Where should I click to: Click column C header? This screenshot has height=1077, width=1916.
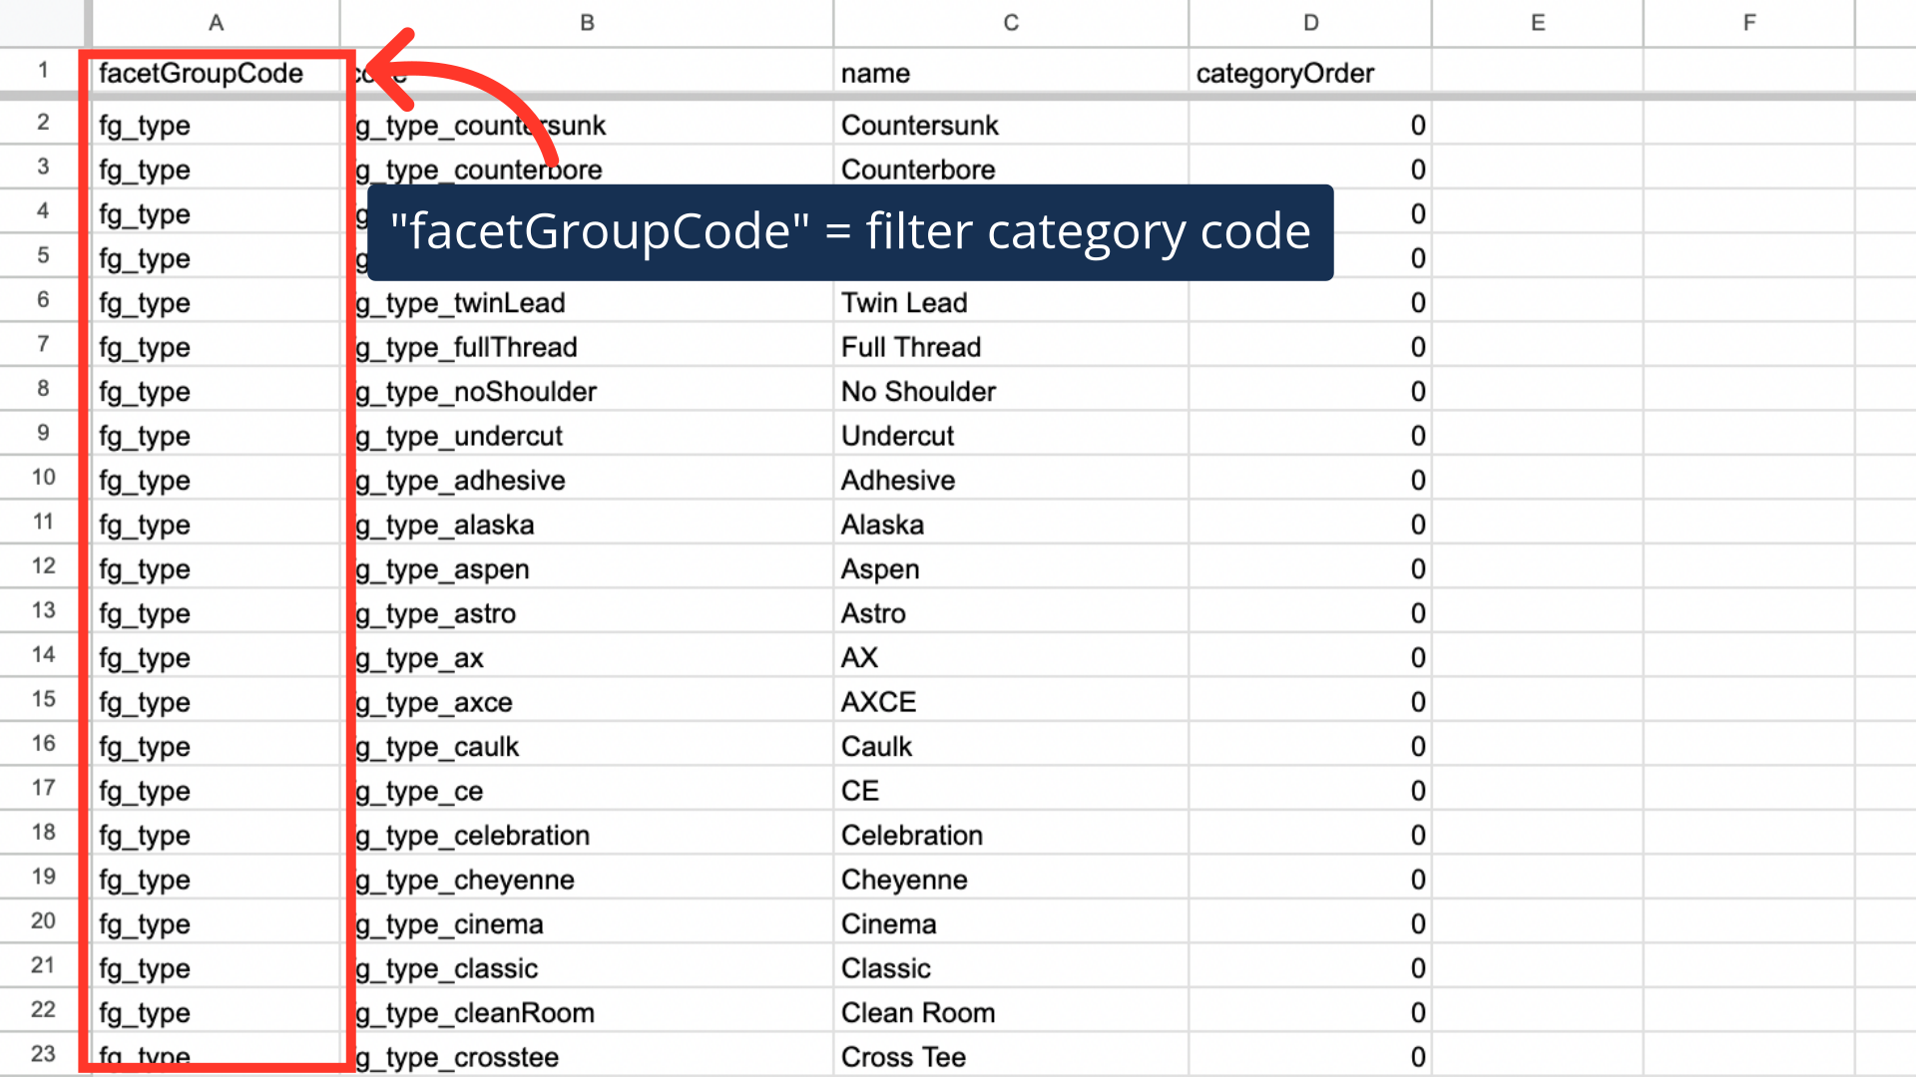(1011, 22)
